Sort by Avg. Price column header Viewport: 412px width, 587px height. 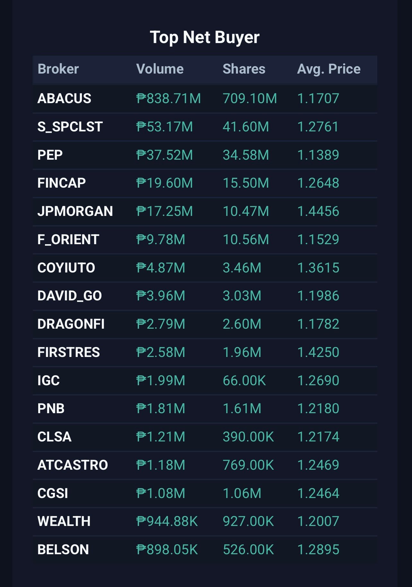pyautogui.click(x=329, y=69)
